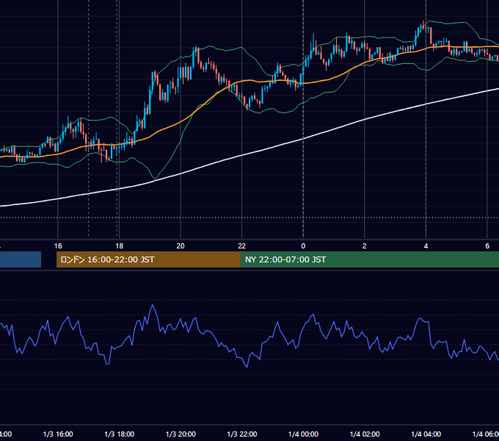Click the 2 label on the upper time axis
Screen dimensions: 499x441
click(365, 246)
